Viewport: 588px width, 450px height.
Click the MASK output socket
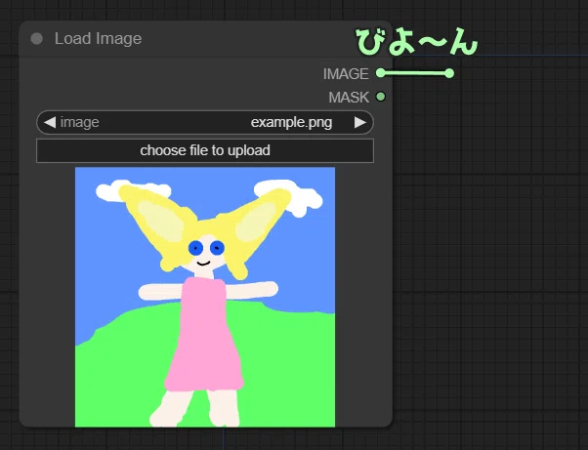tap(380, 97)
